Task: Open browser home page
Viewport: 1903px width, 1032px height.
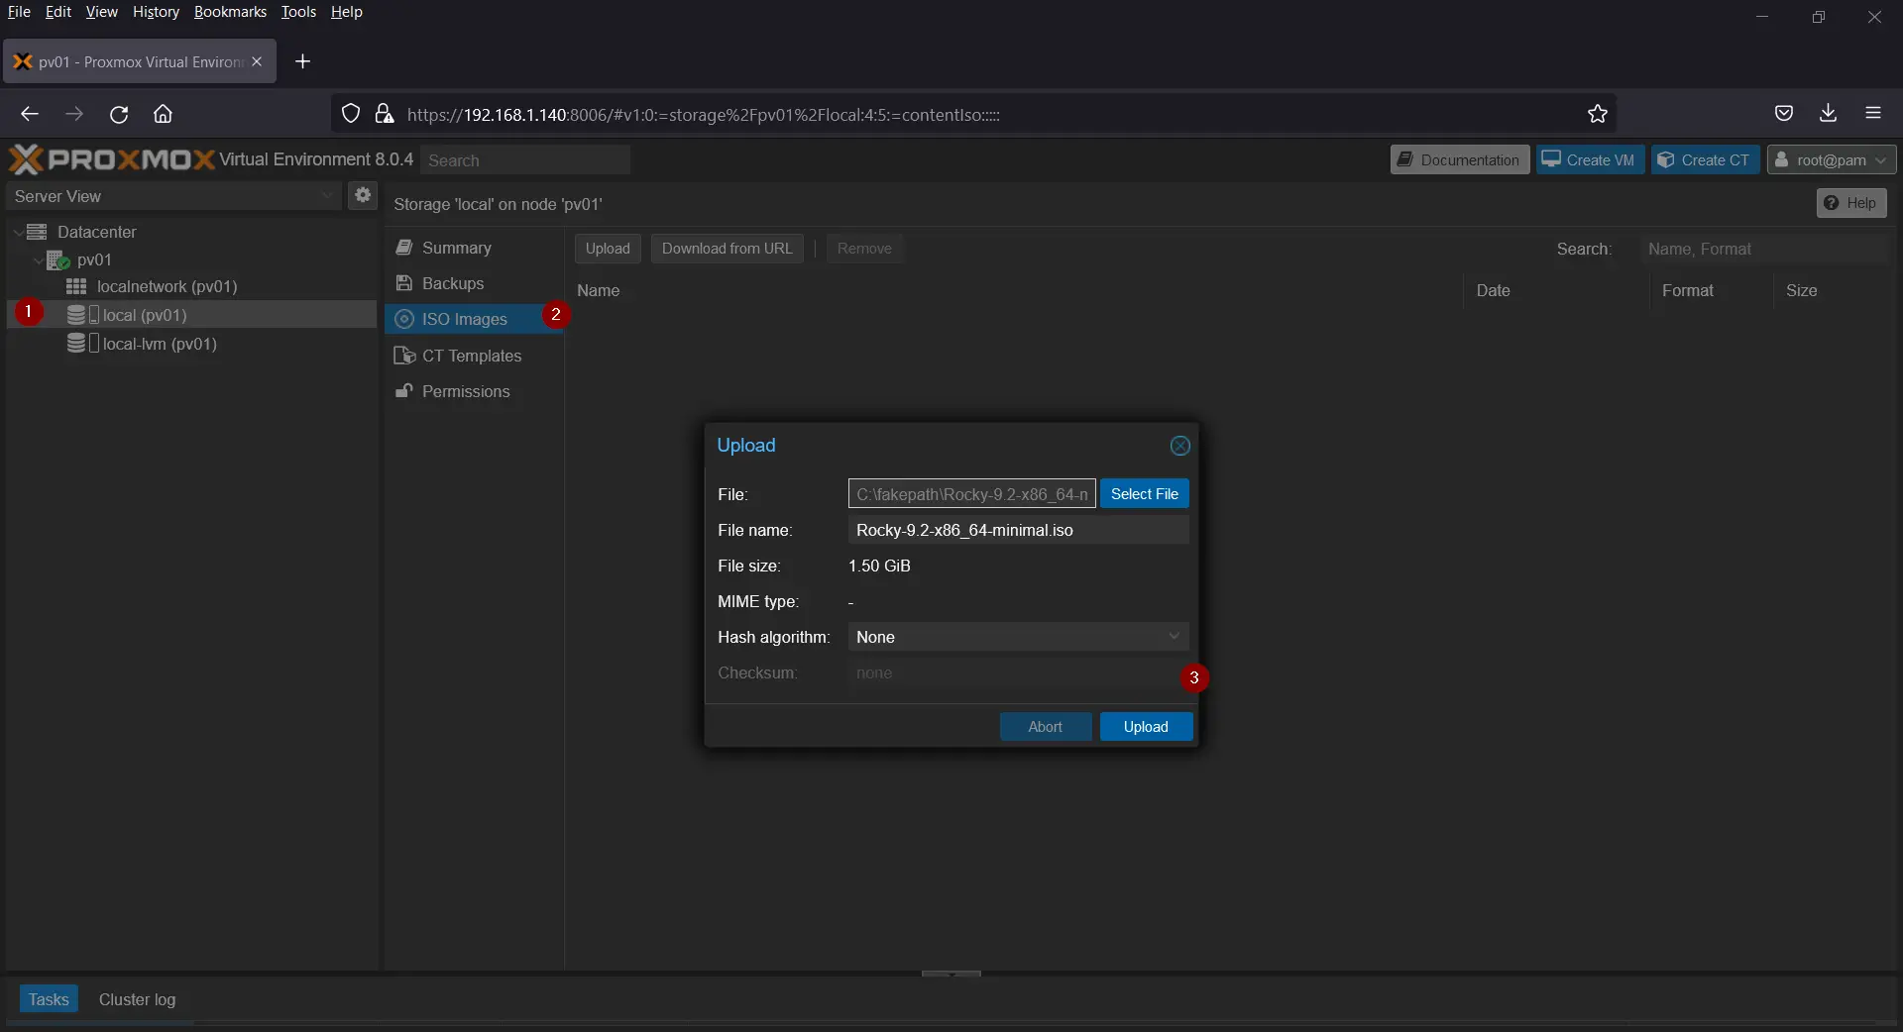Action: point(163,114)
